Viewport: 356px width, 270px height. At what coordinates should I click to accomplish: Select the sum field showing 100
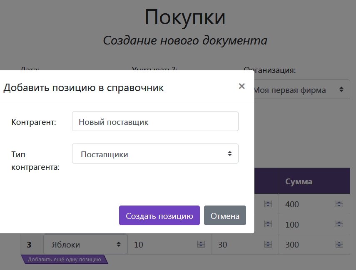pos(308,225)
